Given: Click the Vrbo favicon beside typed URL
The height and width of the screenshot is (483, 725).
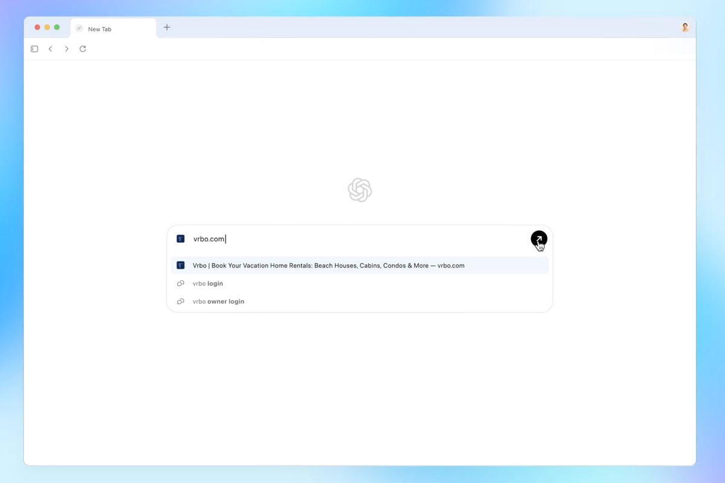Looking at the screenshot, I should (x=181, y=239).
